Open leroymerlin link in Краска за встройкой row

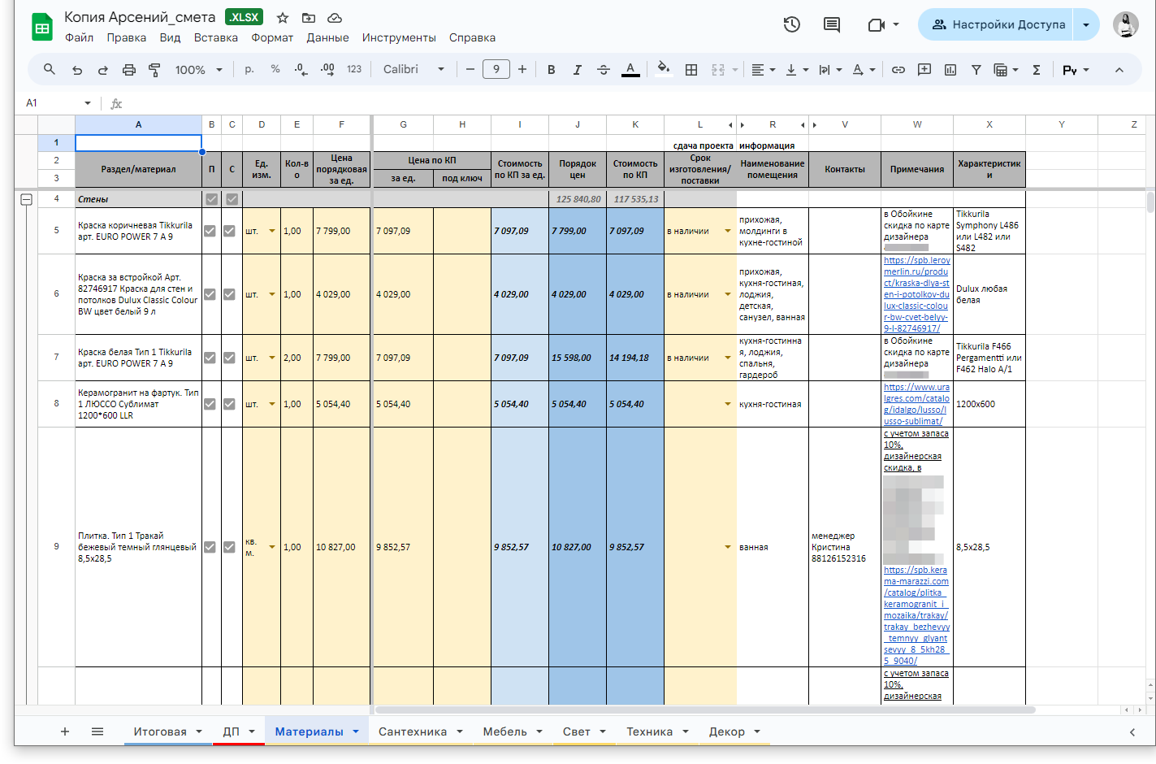pyautogui.click(x=916, y=294)
